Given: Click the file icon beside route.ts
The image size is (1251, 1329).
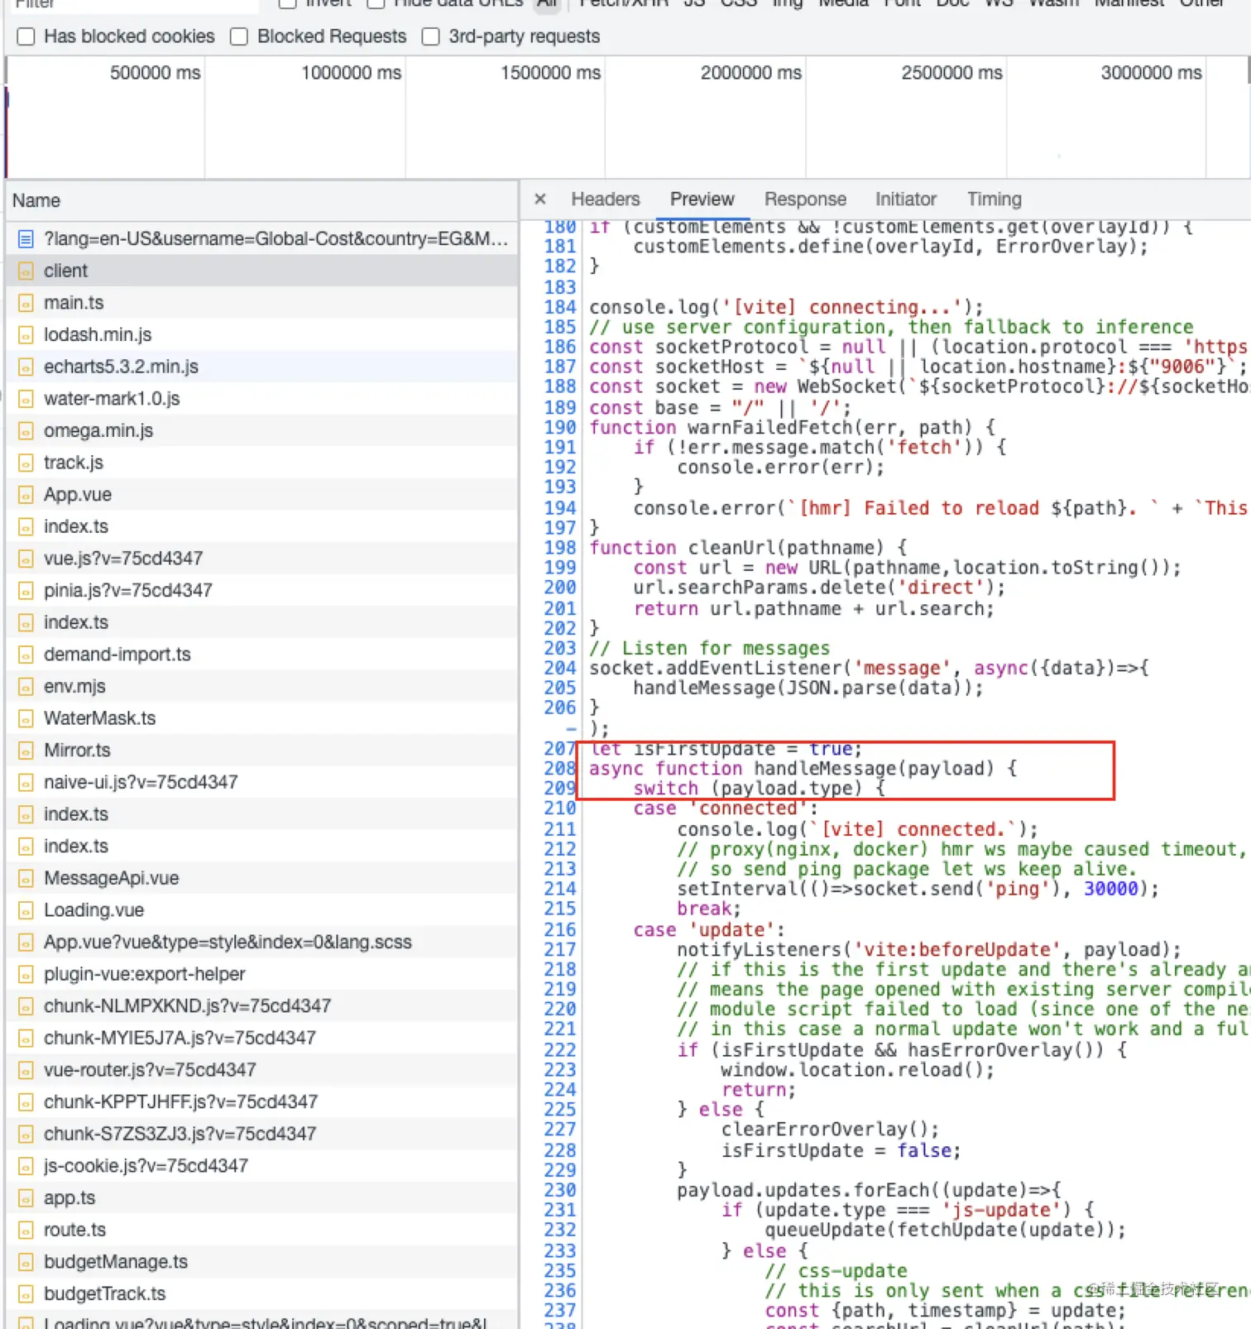Looking at the screenshot, I should coord(26,1231).
